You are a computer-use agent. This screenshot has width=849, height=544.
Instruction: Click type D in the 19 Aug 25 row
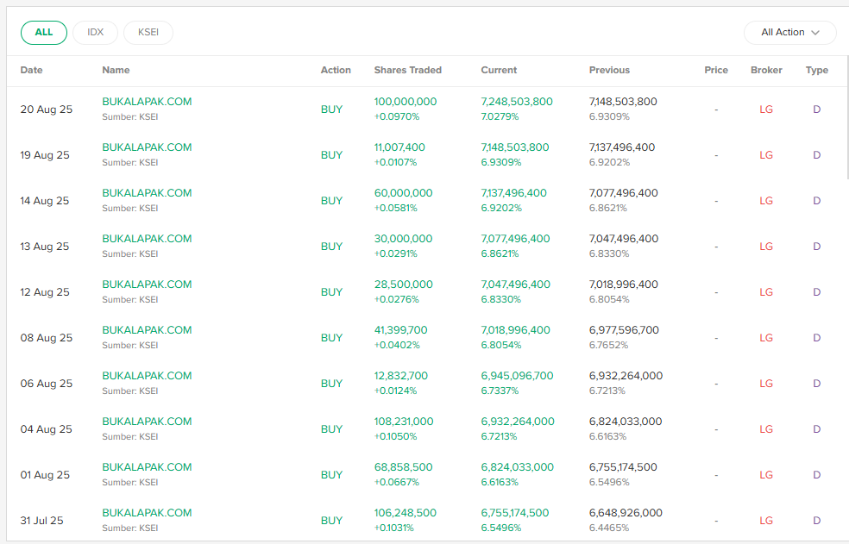[816, 155]
